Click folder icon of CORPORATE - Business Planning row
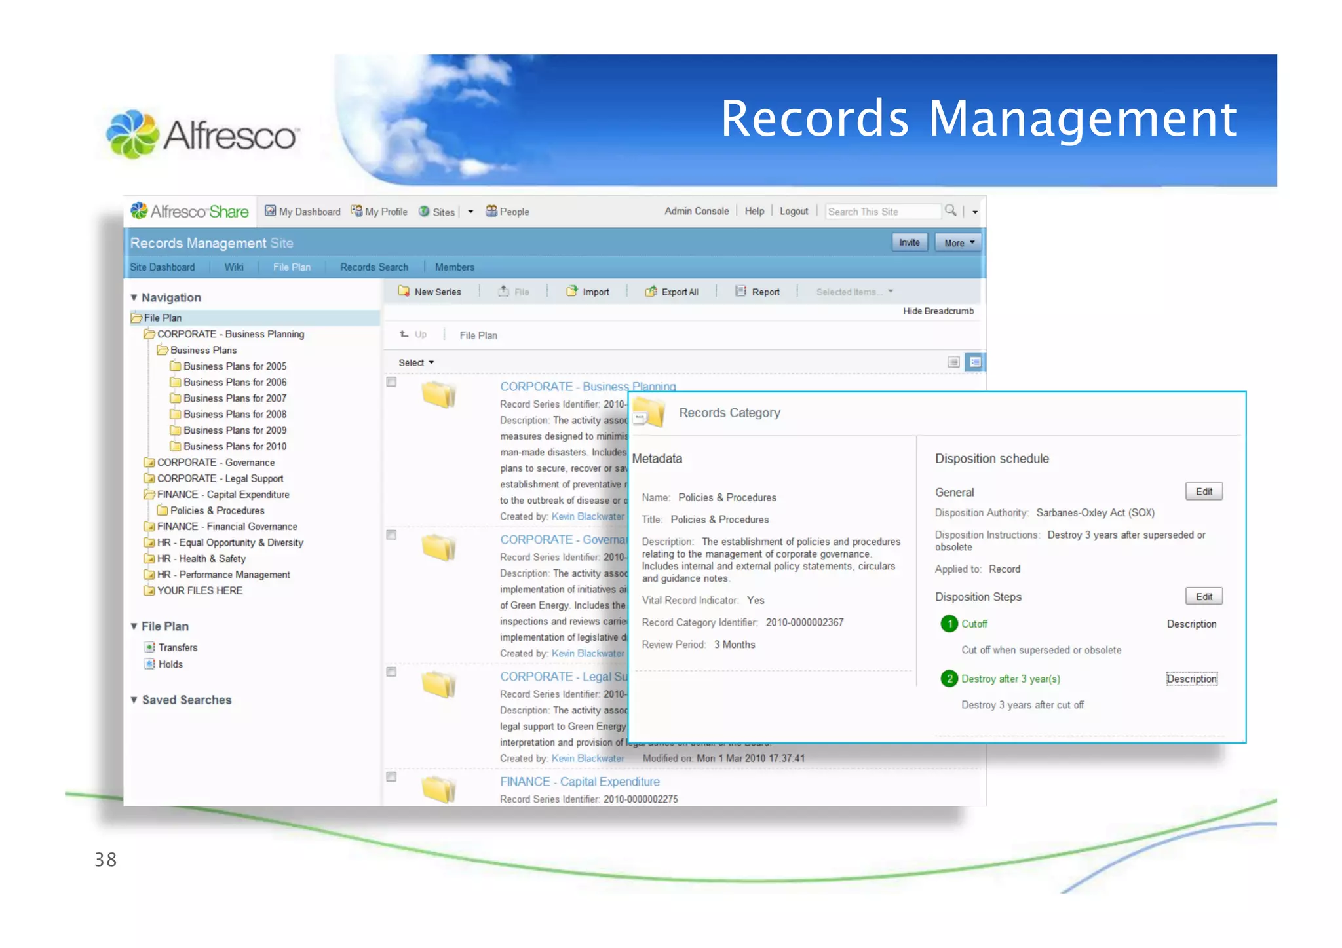The height and width of the screenshot is (948, 1342). click(438, 394)
